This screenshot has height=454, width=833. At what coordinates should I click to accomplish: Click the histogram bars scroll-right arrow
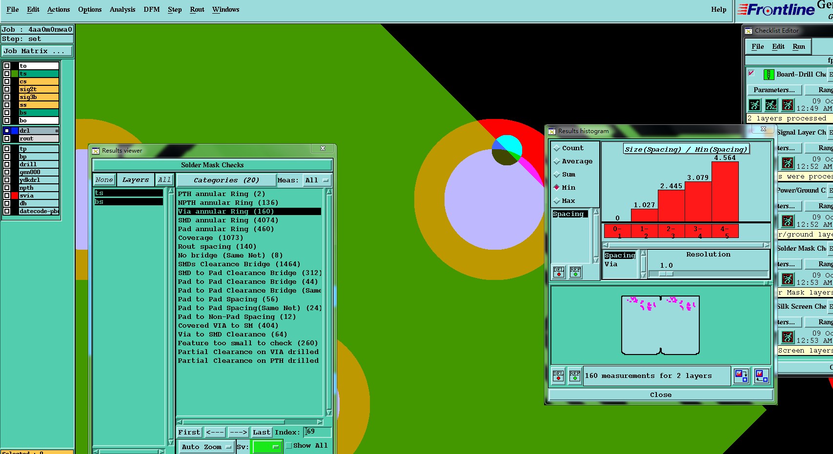click(x=766, y=245)
